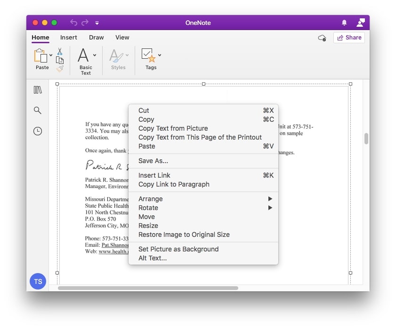Click the 'Patrick R. Shannon' name line
This screenshot has height=329, width=396.
(107, 180)
